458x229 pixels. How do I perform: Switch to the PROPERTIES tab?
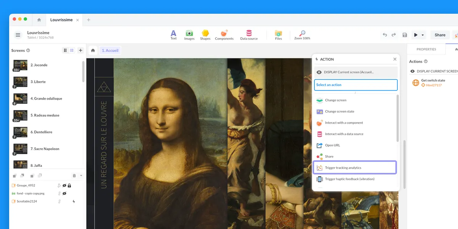(x=426, y=49)
